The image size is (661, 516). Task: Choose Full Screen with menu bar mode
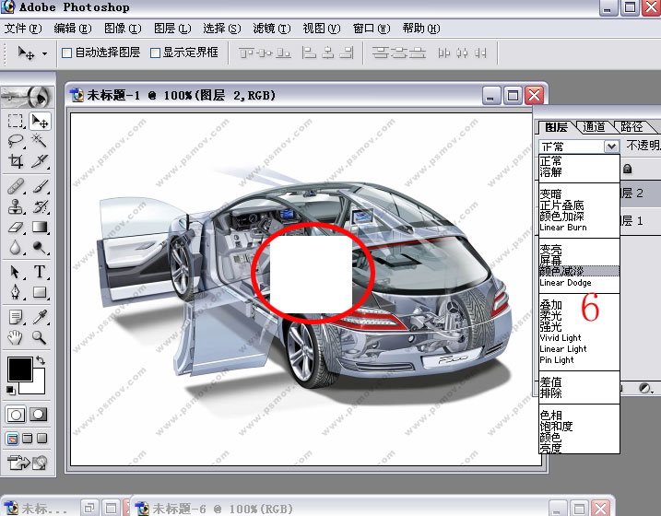click(28, 439)
